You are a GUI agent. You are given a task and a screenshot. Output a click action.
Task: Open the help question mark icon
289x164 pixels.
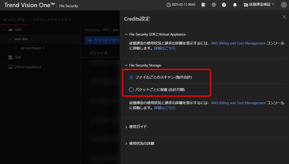click(224, 5)
